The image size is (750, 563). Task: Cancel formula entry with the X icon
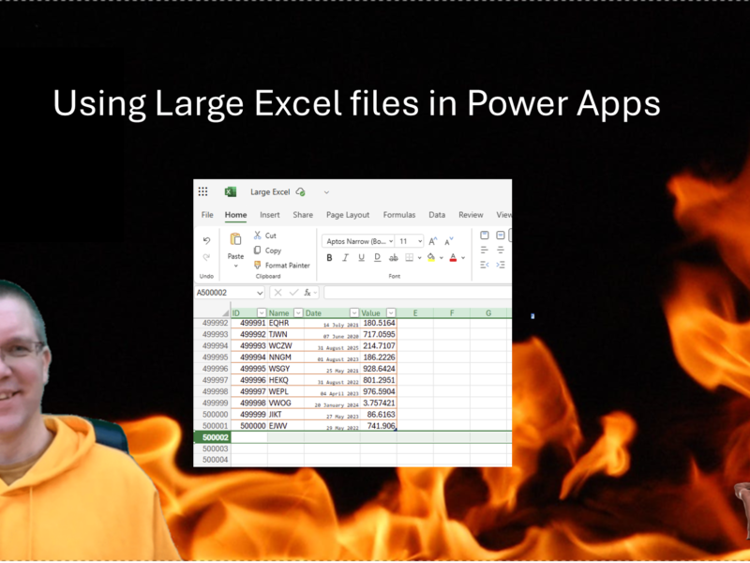pyautogui.click(x=277, y=293)
